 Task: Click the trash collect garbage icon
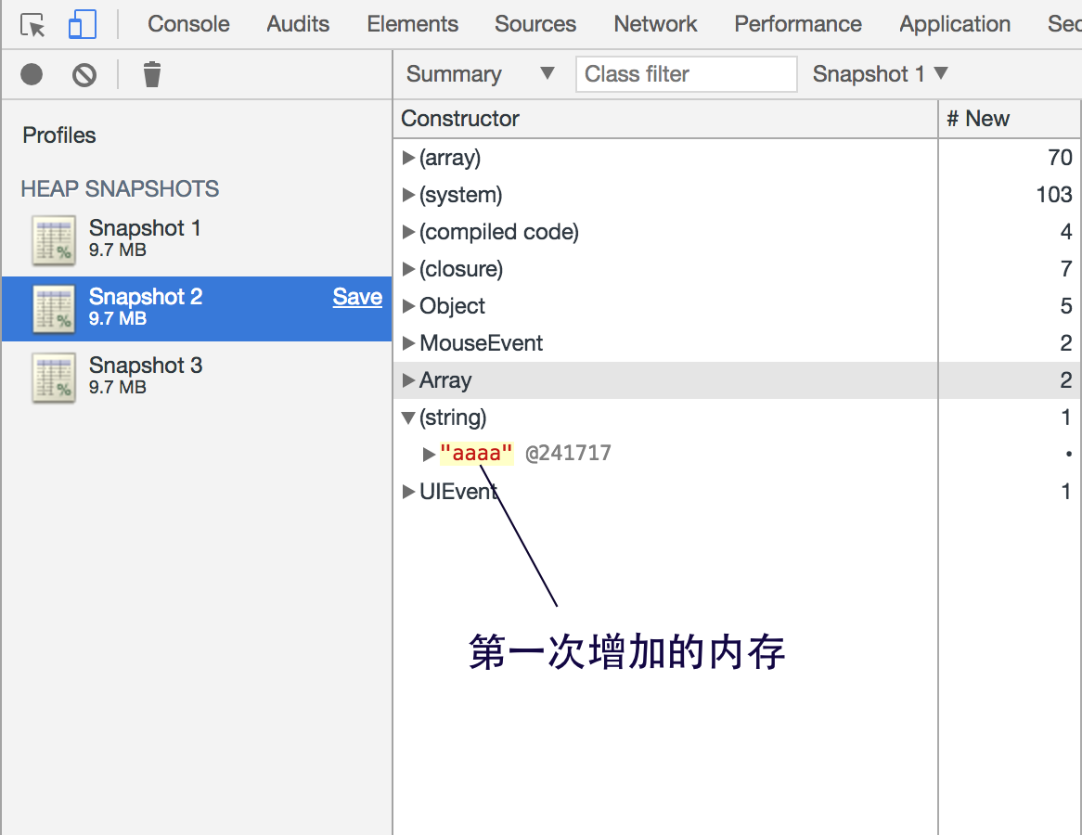coord(152,74)
